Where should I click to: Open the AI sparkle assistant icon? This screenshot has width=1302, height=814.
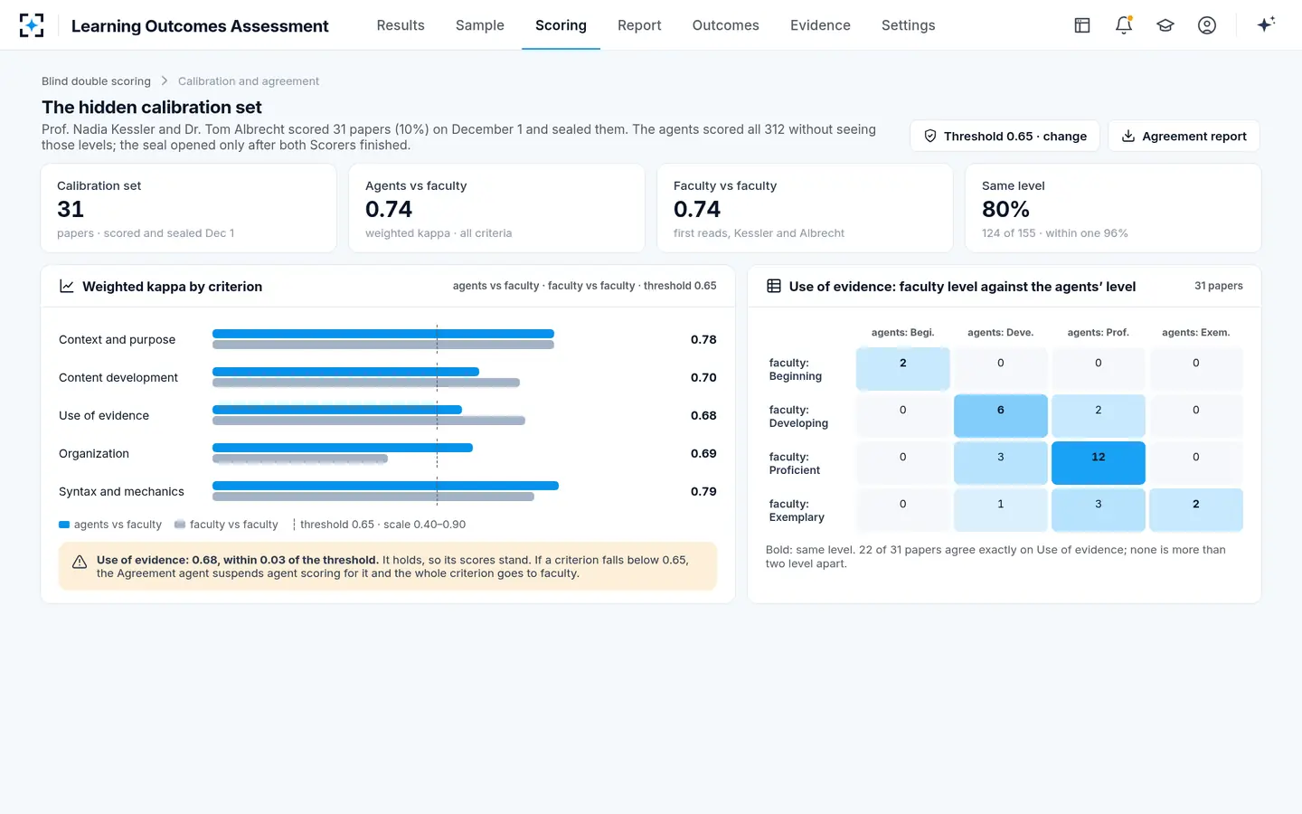coord(1266,24)
